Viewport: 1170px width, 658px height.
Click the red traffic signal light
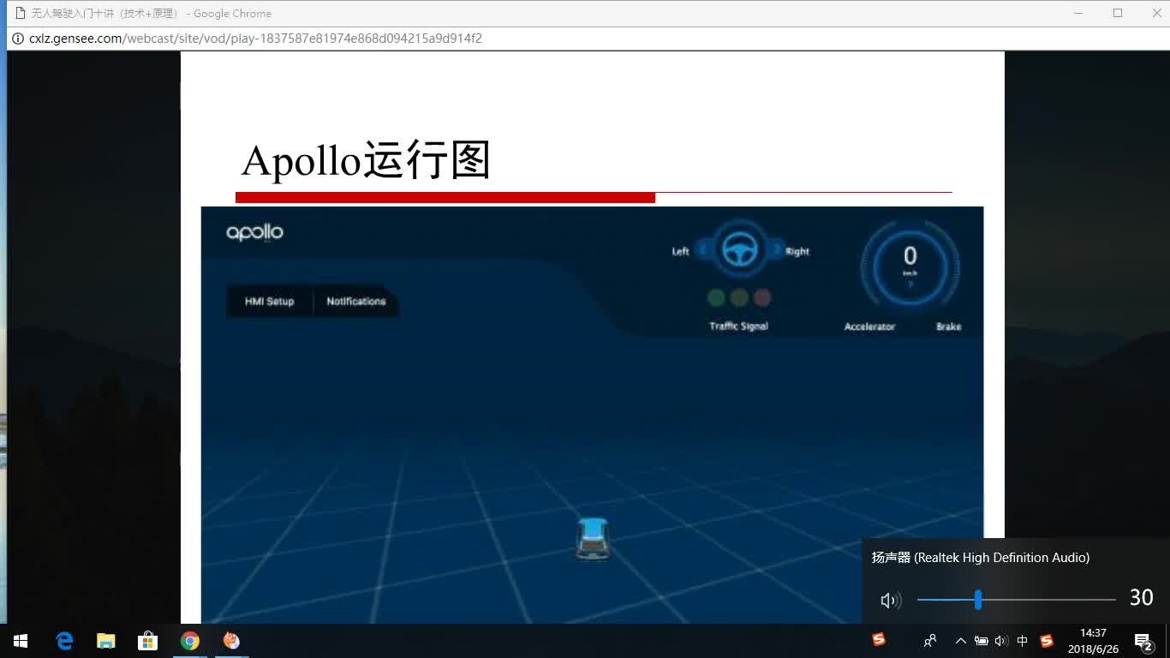[762, 297]
